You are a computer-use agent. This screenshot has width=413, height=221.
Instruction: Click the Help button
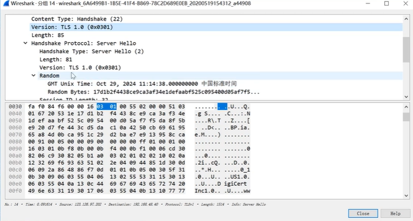coord(395,213)
